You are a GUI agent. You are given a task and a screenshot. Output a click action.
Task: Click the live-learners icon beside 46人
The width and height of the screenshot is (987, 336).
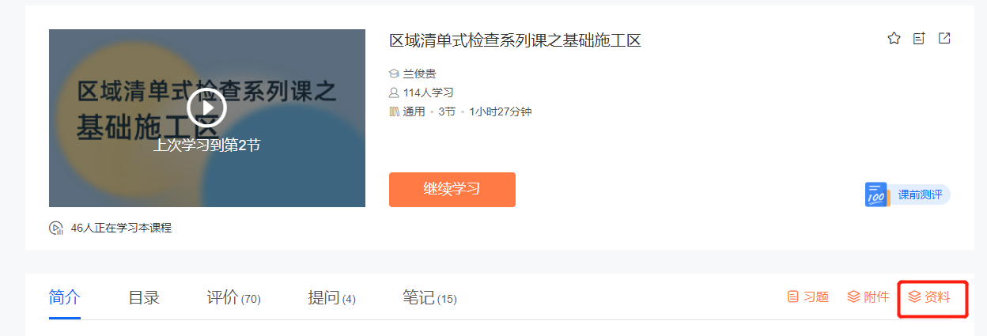coord(56,228)
